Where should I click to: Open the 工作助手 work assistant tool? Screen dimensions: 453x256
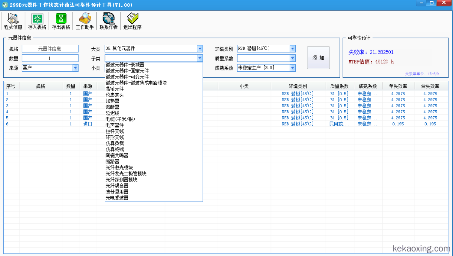pos(85,21)
